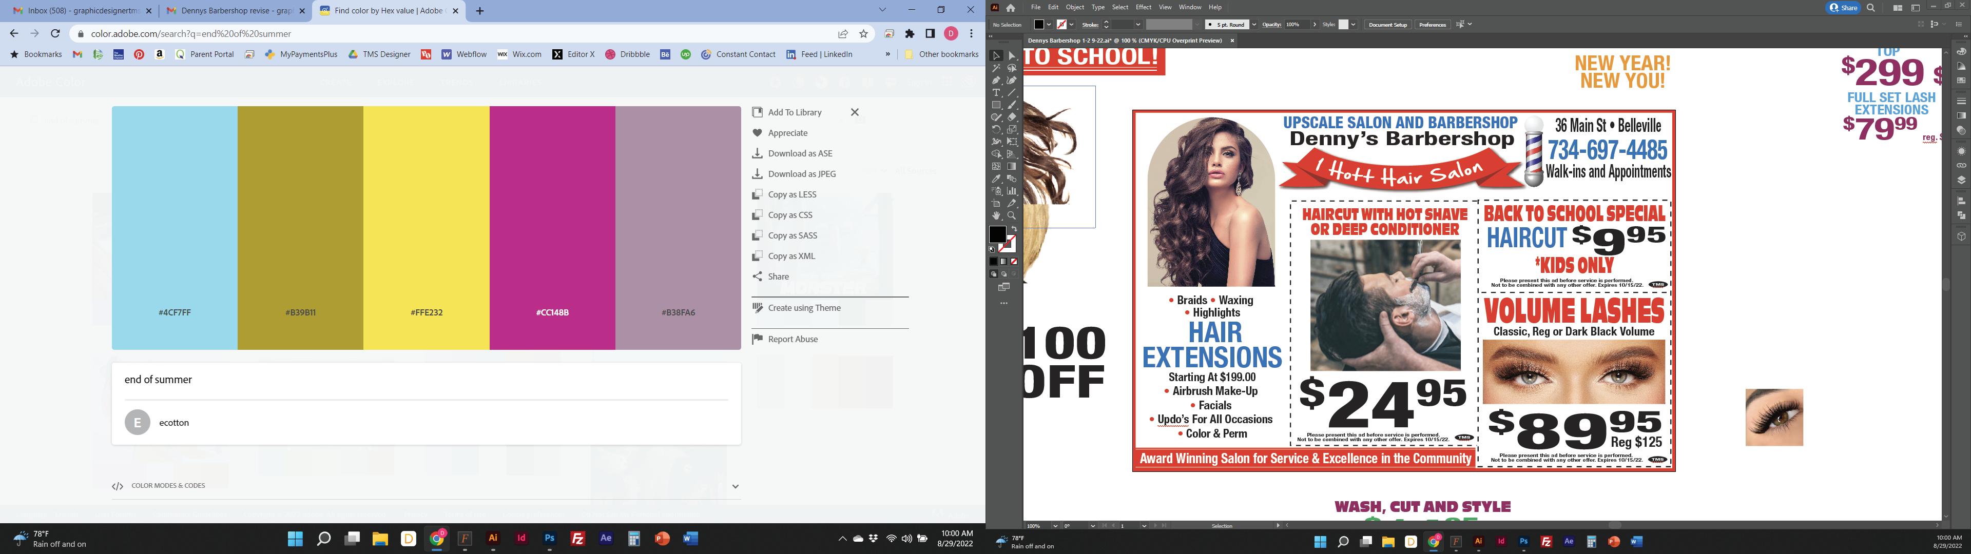Click Document Setup button
This screenshot has height=554, width=1971.
[x=1388, y=25]
